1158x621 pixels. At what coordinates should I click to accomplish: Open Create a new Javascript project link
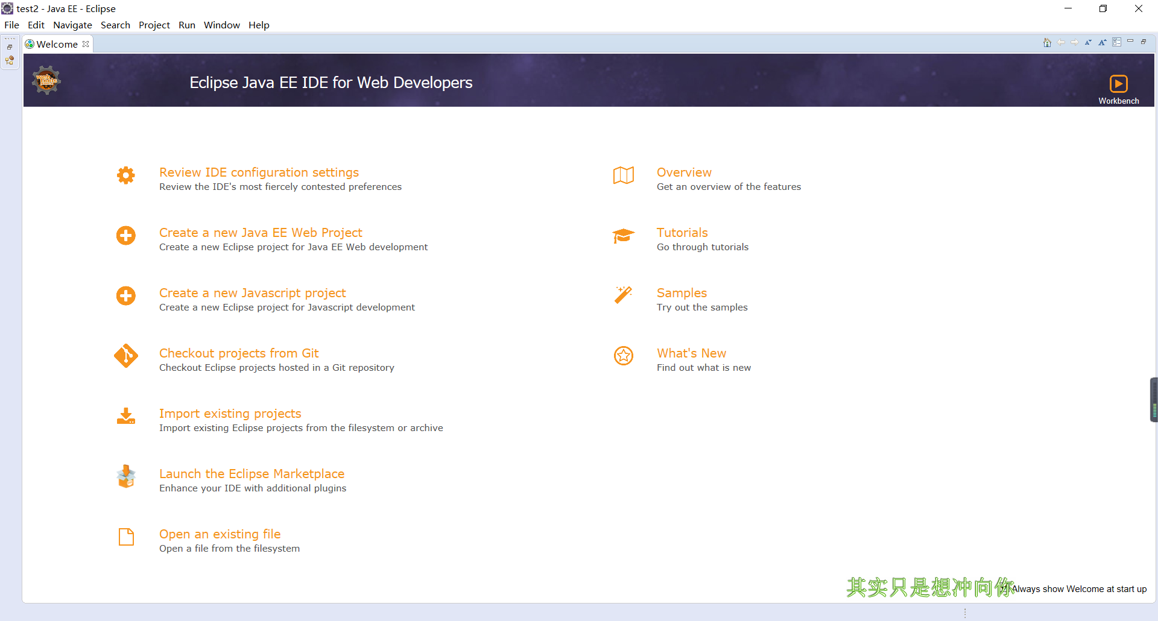252,293
